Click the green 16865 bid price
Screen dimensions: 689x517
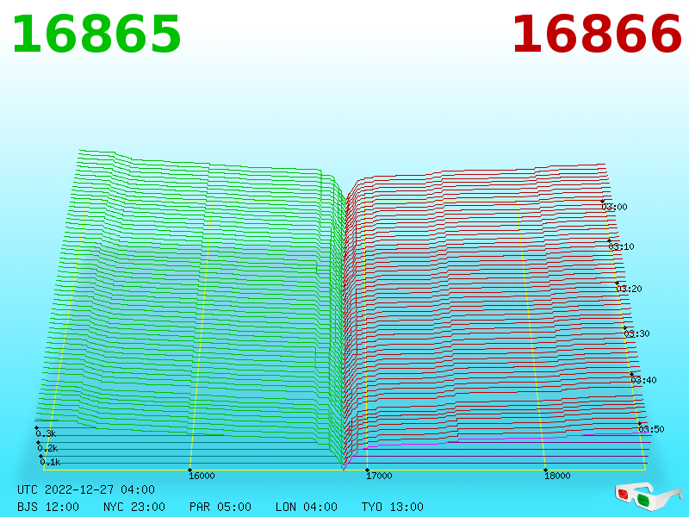click(96, 34)
